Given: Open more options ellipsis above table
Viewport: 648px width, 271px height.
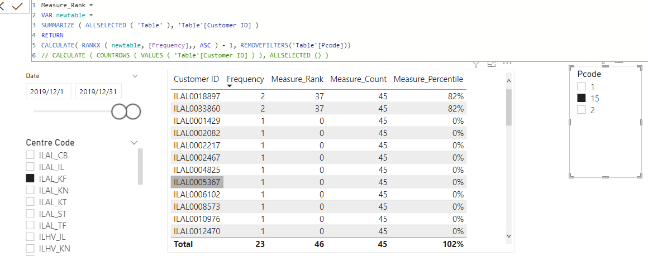Looking at the screenshot, I should (x=507, y=64).
